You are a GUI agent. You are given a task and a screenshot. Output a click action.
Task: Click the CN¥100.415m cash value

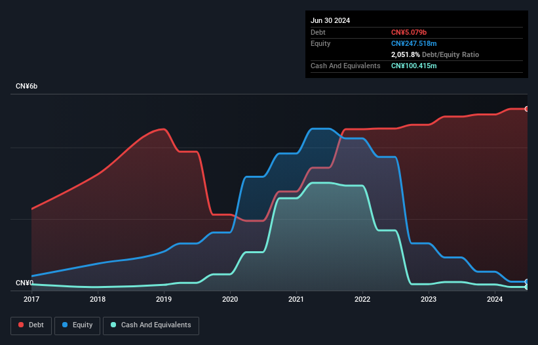[413, 66]
